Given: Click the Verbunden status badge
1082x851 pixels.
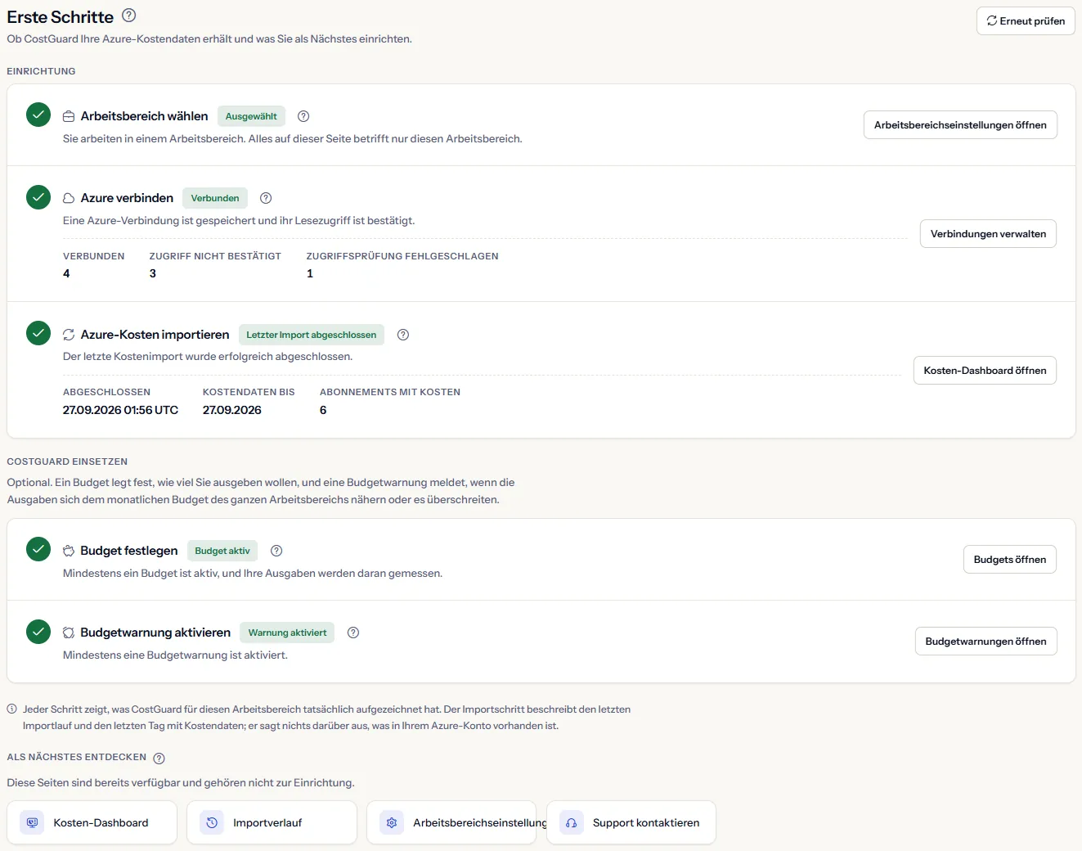Looking at the screenshot, I should pos(215,198).
